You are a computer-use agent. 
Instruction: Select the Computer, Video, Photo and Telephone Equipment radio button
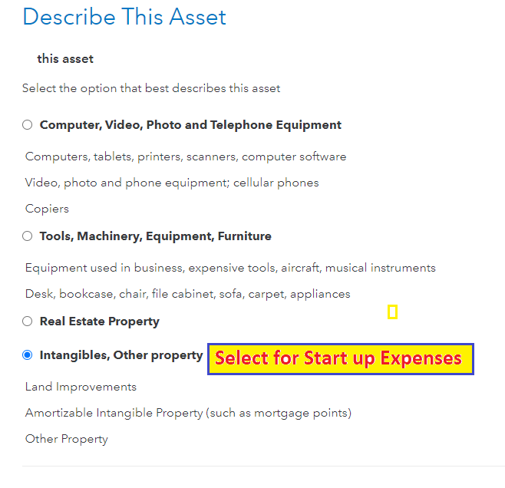coord(28,125)
